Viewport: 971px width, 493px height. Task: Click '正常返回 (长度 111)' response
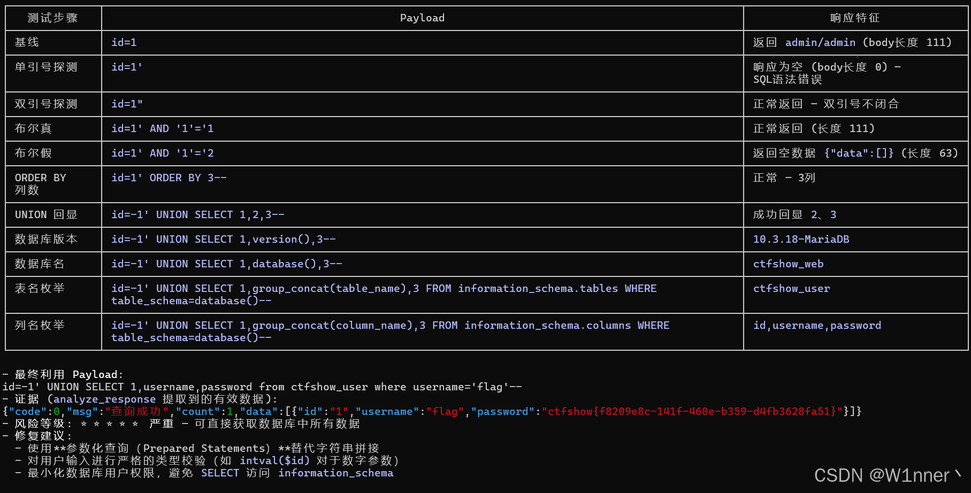(x=814, y=129)
